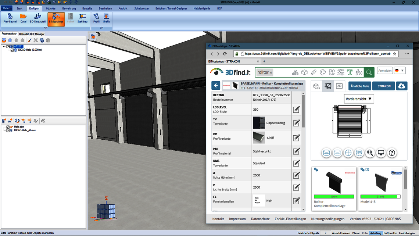Click the IFC add icon in the lower panel toolbar

click(10, 121)
